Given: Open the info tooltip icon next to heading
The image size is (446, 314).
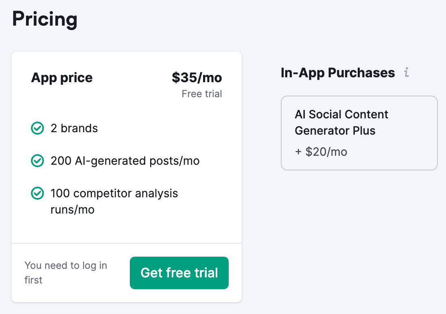Looking at the screenshot, I should (406, 72).
